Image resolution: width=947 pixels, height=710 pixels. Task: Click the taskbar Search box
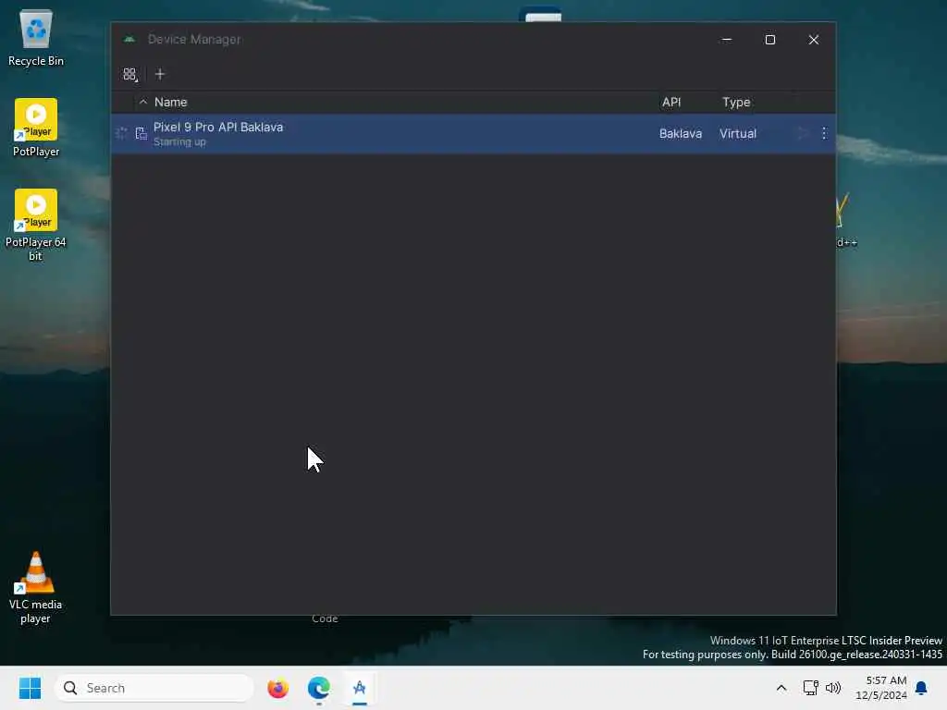click(154, 688)
